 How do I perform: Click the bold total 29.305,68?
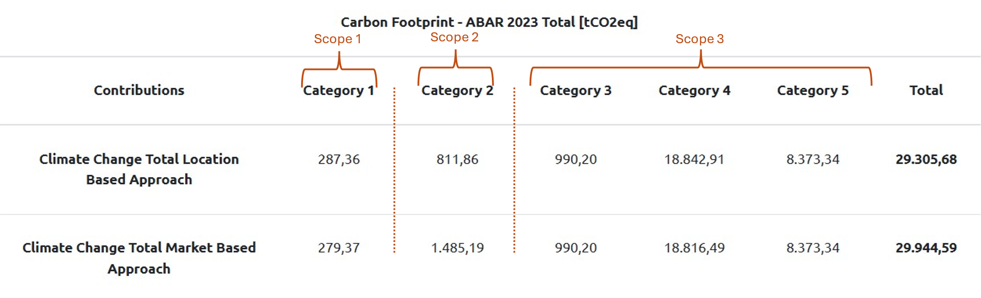click(926, 159)
